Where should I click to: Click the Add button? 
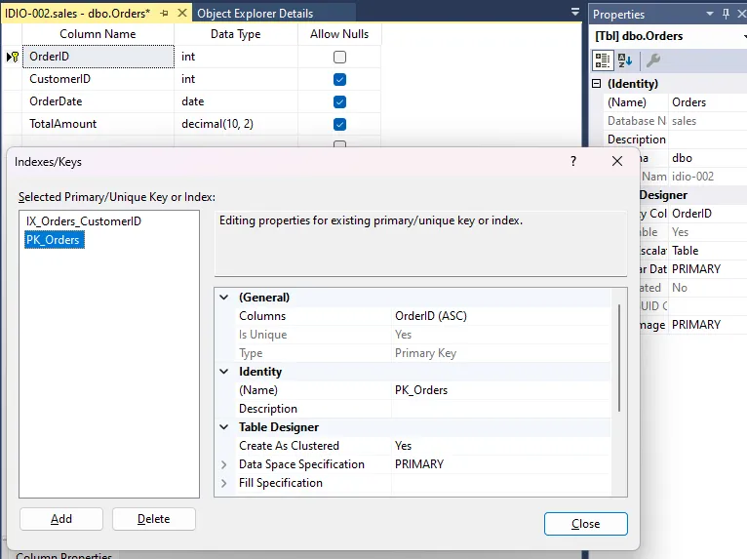61,519
